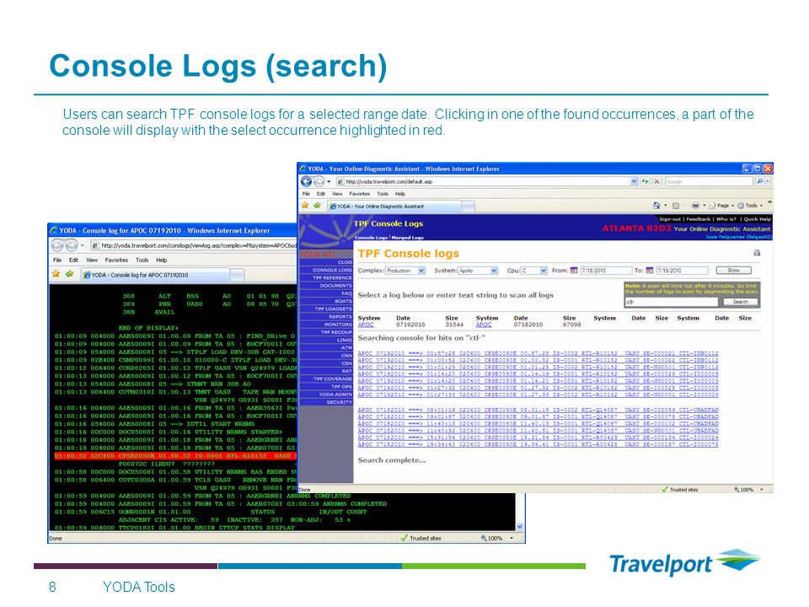Click Forward arrow in YODA Diagnostic Assistant window
The height and width of the screenshot is (607, 809).
(319, 181)
